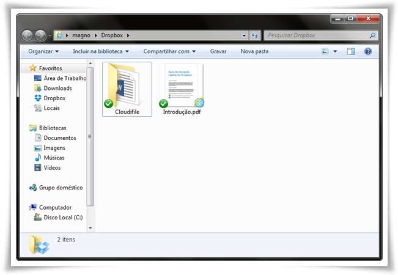Expand the arrow after the Dropbox breadcrumb
Viewport: 398px width, 275px height.
128,35
